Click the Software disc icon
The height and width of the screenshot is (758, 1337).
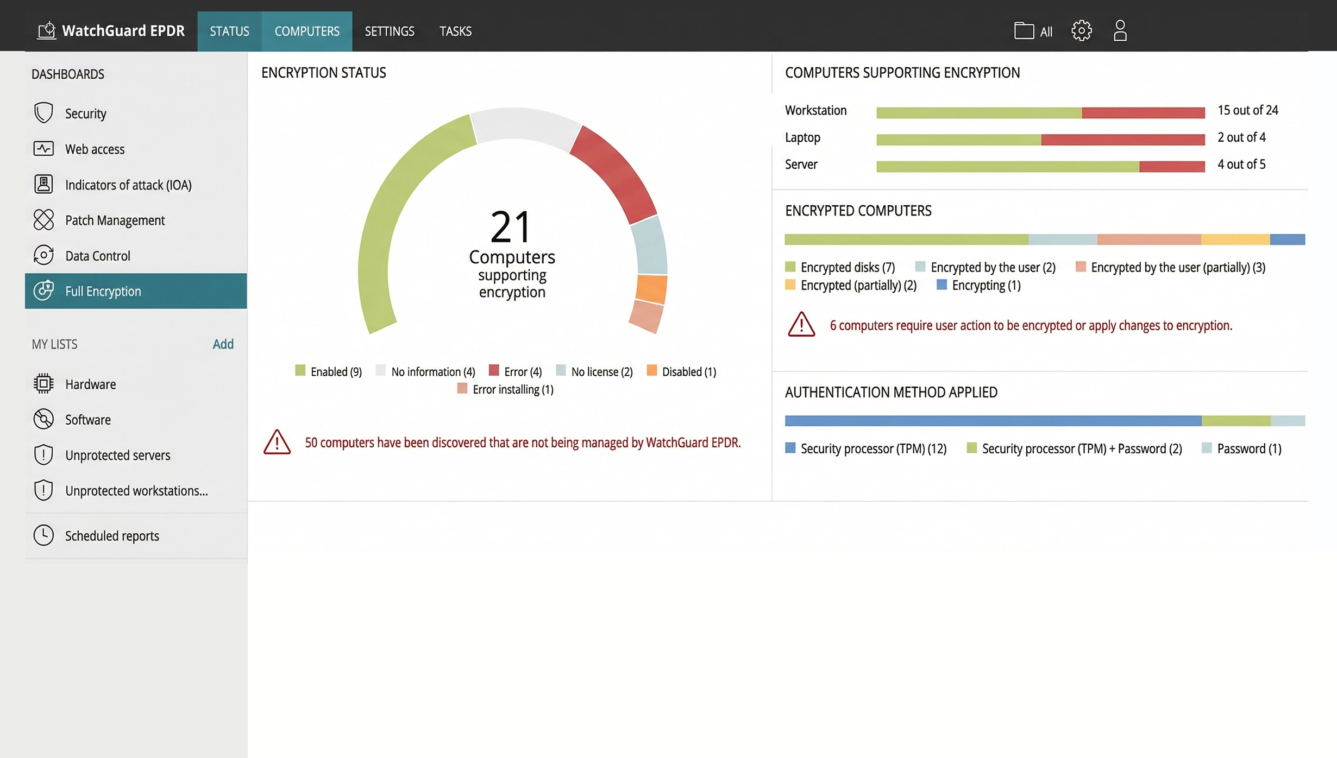[43, 419]
